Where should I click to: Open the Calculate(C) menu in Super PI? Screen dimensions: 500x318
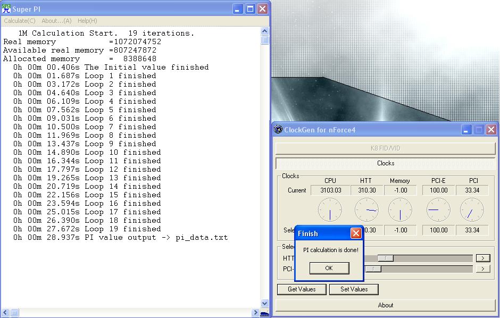[x=20, y=21]
